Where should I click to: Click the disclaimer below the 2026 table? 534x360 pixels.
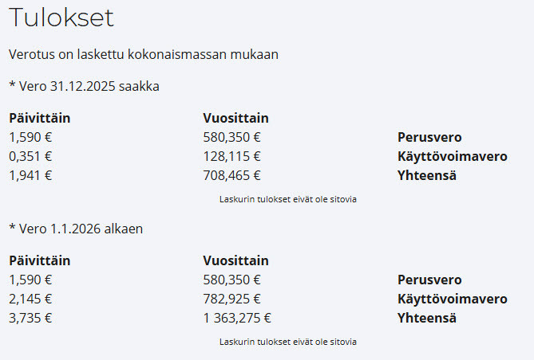(x=287, y=342)
